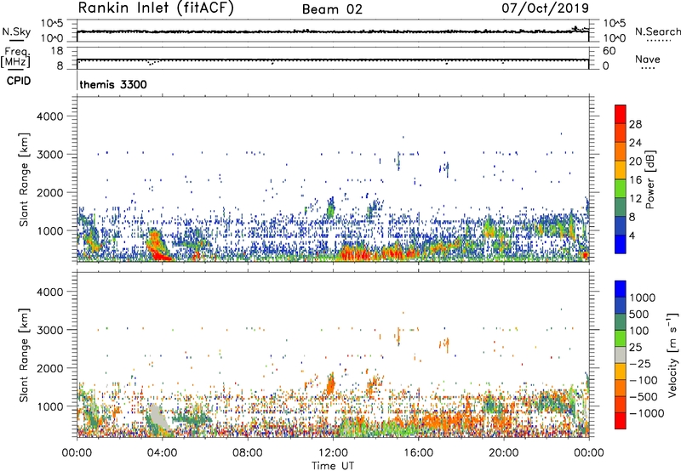Click the '12:00' time axis label
The image size is (681, 471).
click(x=333, y=453)
